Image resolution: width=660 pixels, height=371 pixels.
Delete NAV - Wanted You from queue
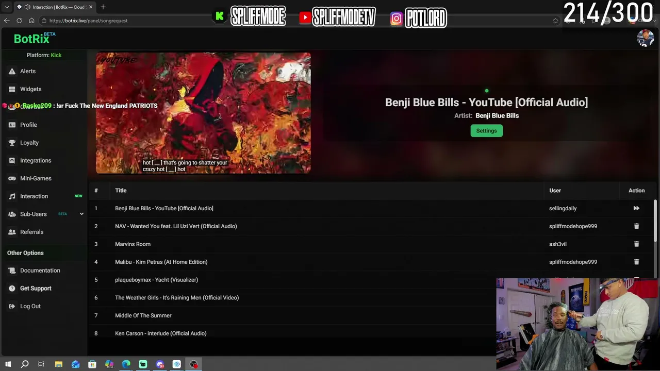click(636, 226)
